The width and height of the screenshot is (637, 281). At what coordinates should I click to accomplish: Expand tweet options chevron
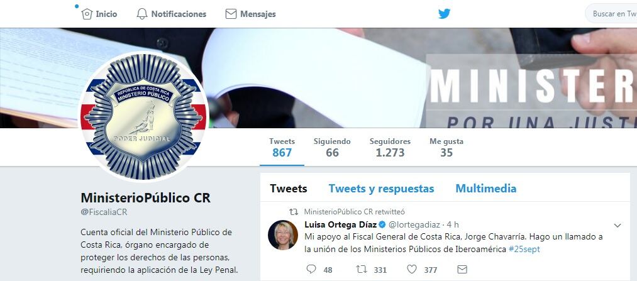click(617, 226)
